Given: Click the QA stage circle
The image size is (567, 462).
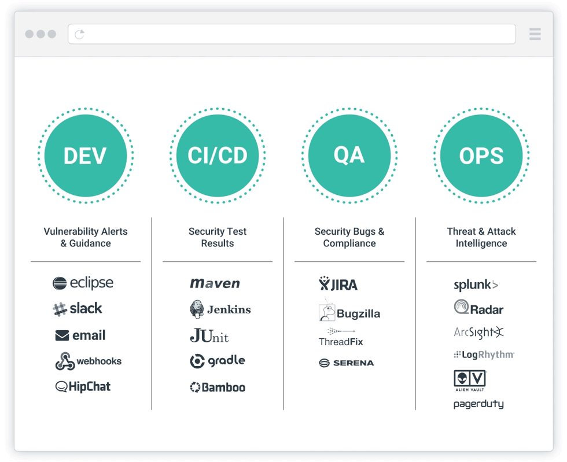Looking at the screenshot, I should coord(349,156).
